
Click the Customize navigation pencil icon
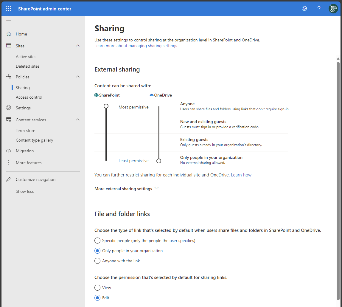9,179
